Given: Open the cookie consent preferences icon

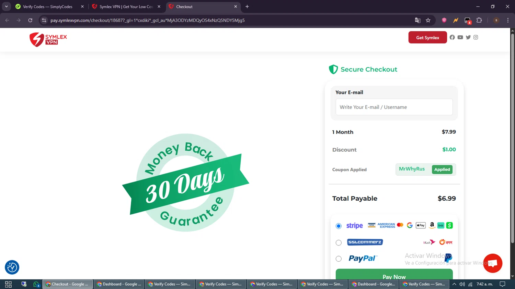Looking at the screenshot, I should click(x=12, y=267).
